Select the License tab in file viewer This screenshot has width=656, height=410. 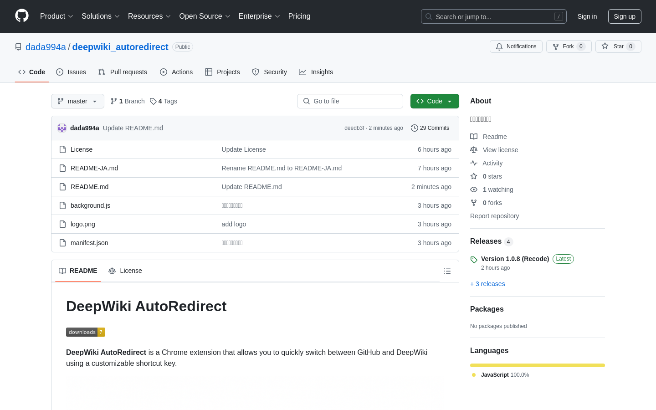tap(125, 271)
